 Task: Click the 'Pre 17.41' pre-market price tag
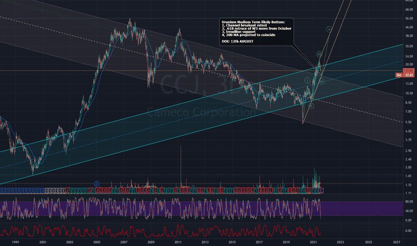405,75
